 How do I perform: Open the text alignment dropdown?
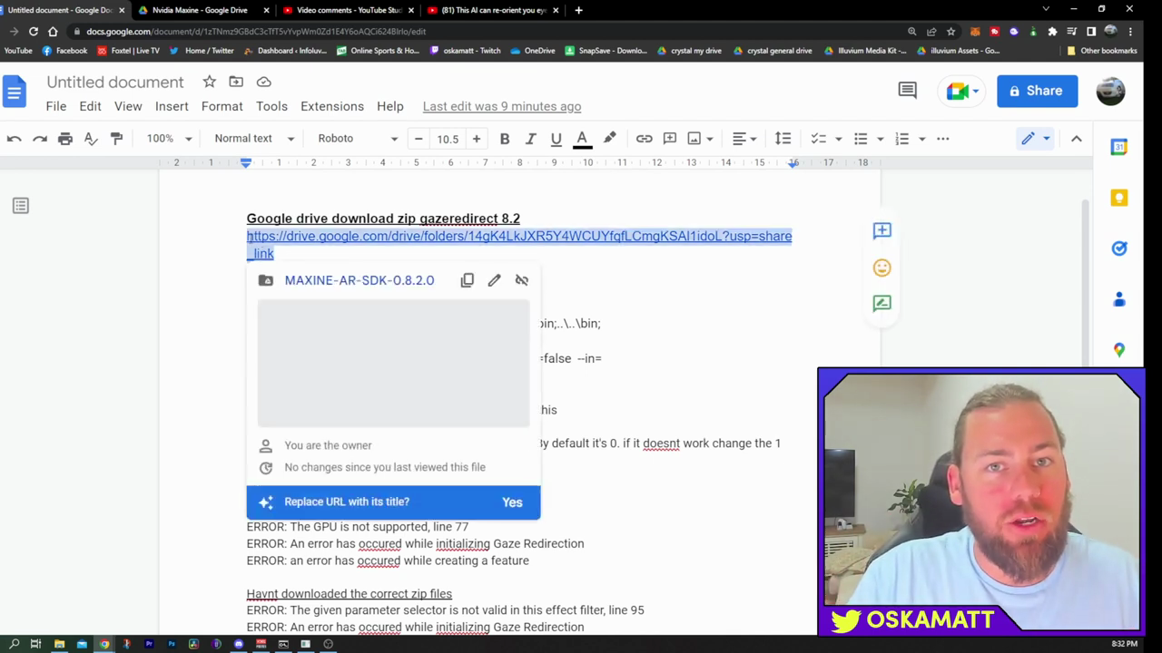(x=745, y=139)
